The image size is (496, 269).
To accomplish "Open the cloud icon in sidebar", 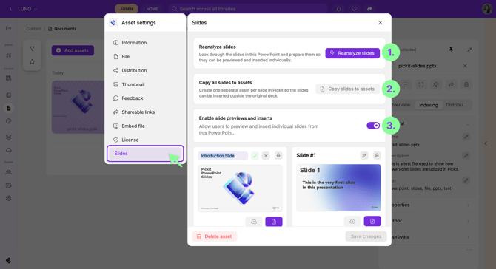I will click(x=9, y=150).
